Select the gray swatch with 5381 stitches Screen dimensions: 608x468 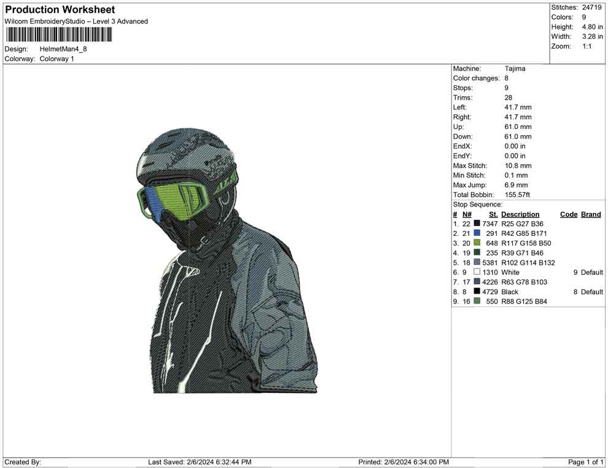pos(477,262)
